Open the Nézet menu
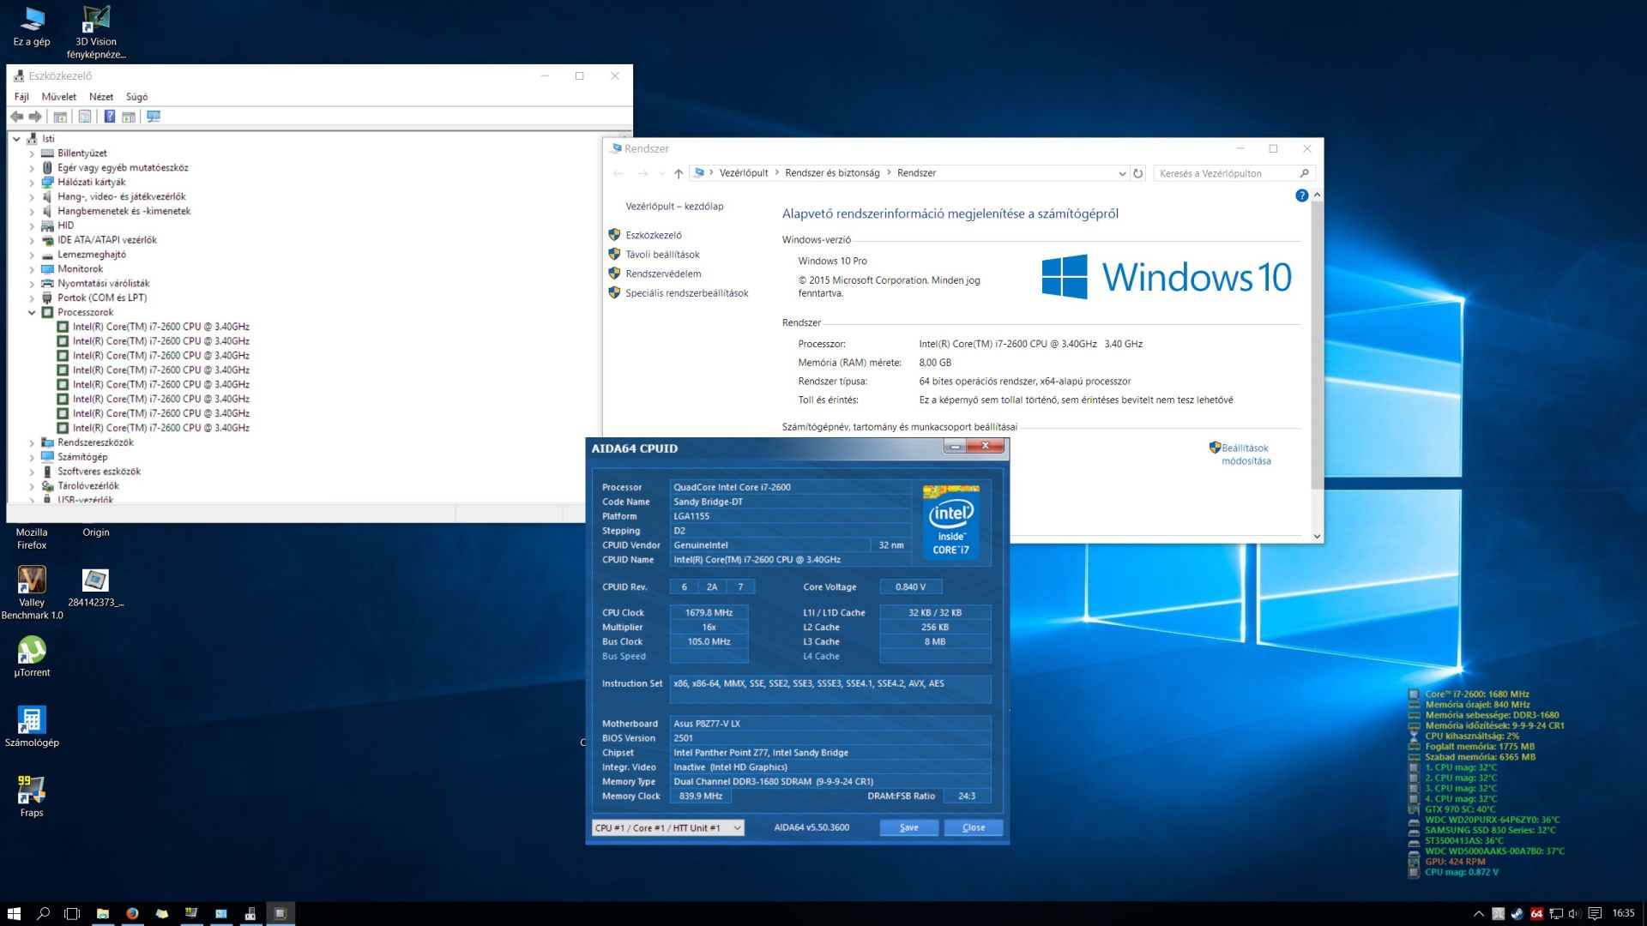Screen dimensions: 1647x926 100,97
